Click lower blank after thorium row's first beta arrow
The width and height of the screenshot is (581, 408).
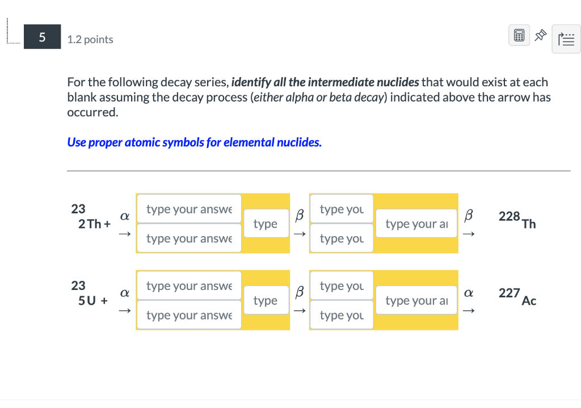tap(341, 239)
